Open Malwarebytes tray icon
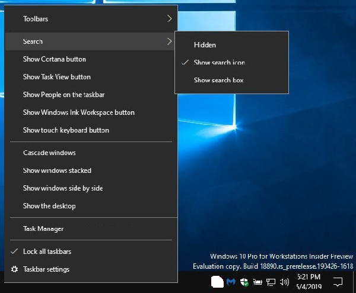 [231, 282]
